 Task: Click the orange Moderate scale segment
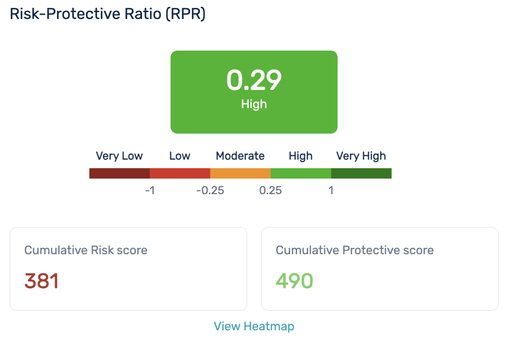[240, 173]
